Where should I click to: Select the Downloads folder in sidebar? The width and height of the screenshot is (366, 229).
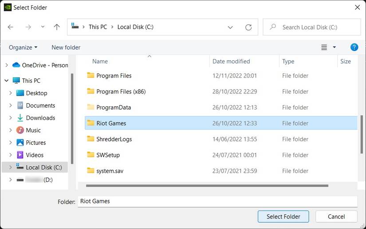pos(40,118)
